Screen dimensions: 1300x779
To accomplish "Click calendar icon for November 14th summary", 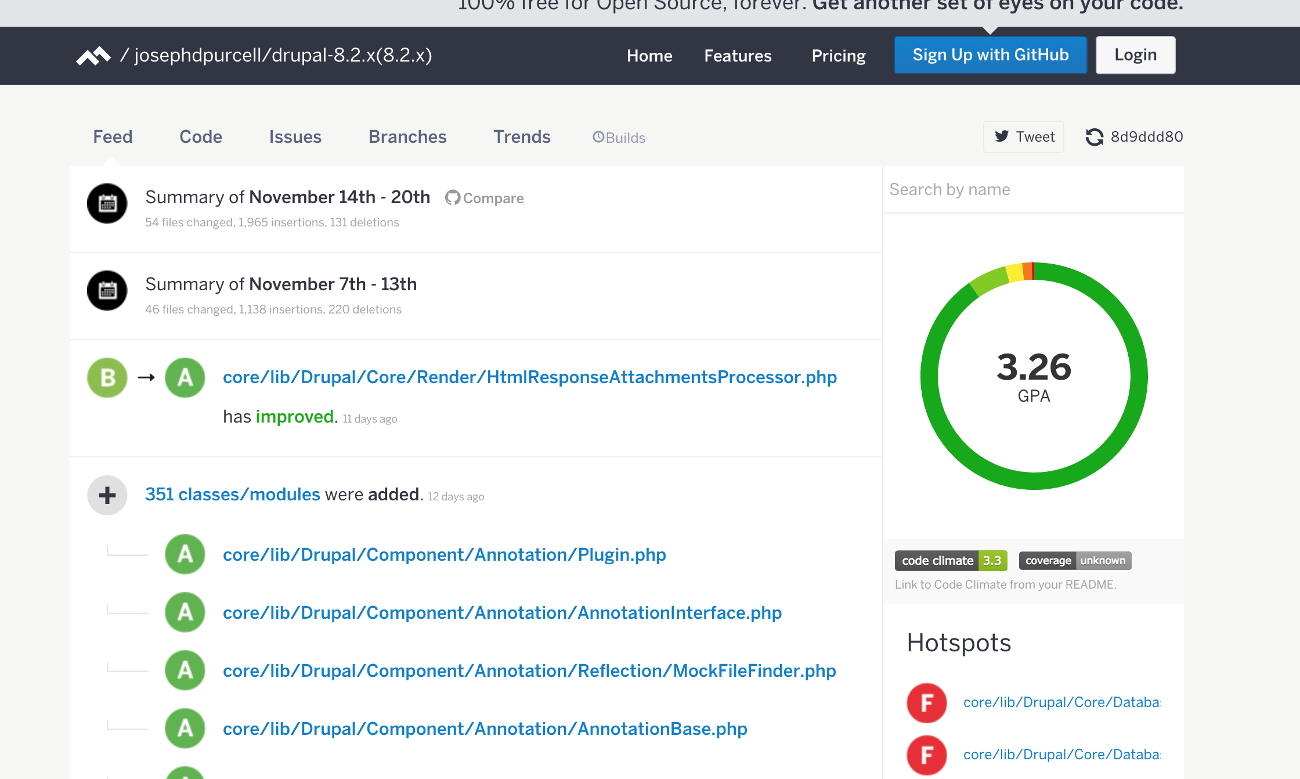I will (107, 204).
